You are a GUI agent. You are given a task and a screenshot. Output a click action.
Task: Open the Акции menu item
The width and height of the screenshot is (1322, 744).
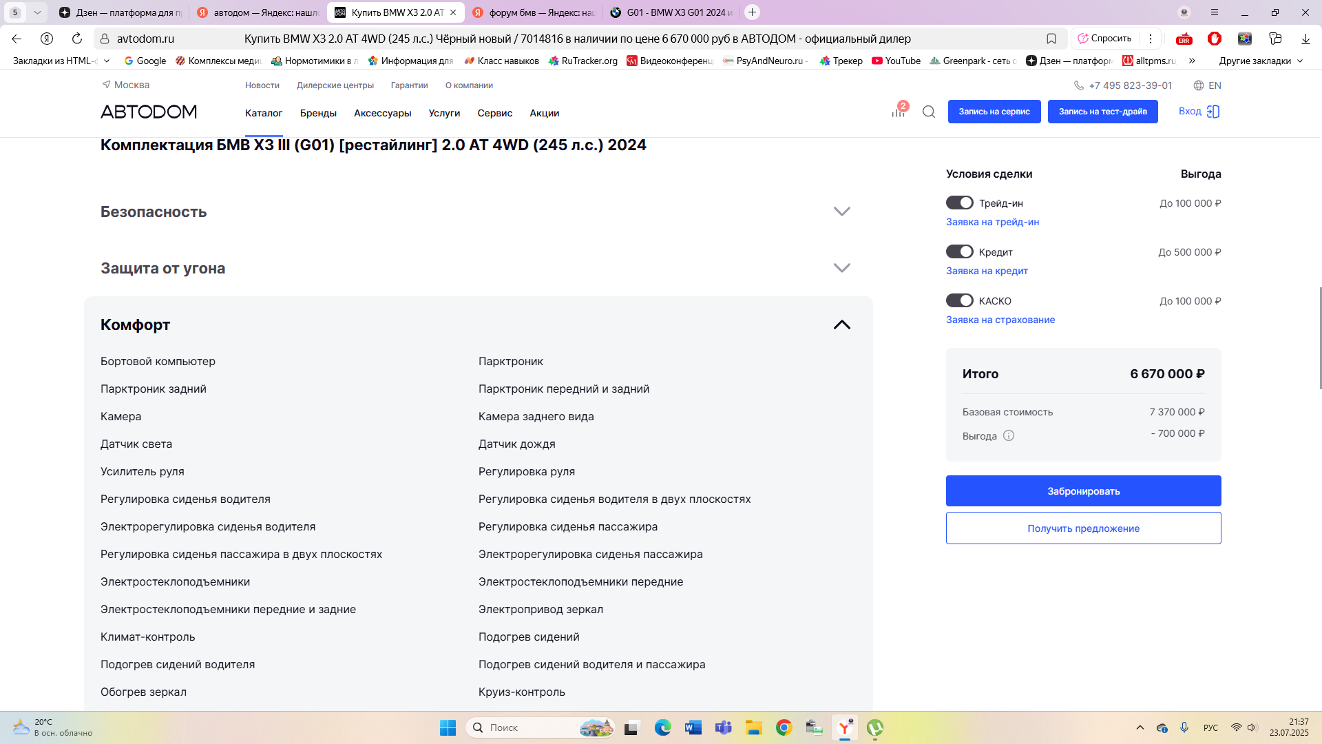[x=545, y=113]
